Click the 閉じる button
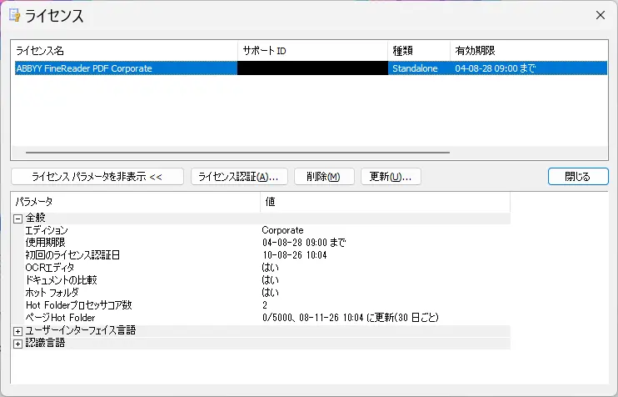The height and width of the screenshot is (397, 618). (x=578, y=177)
